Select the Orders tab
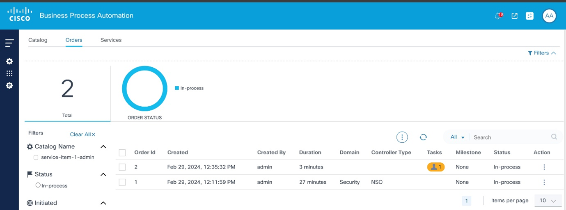Viewport: 566px width, 210px height. [74, 40]
